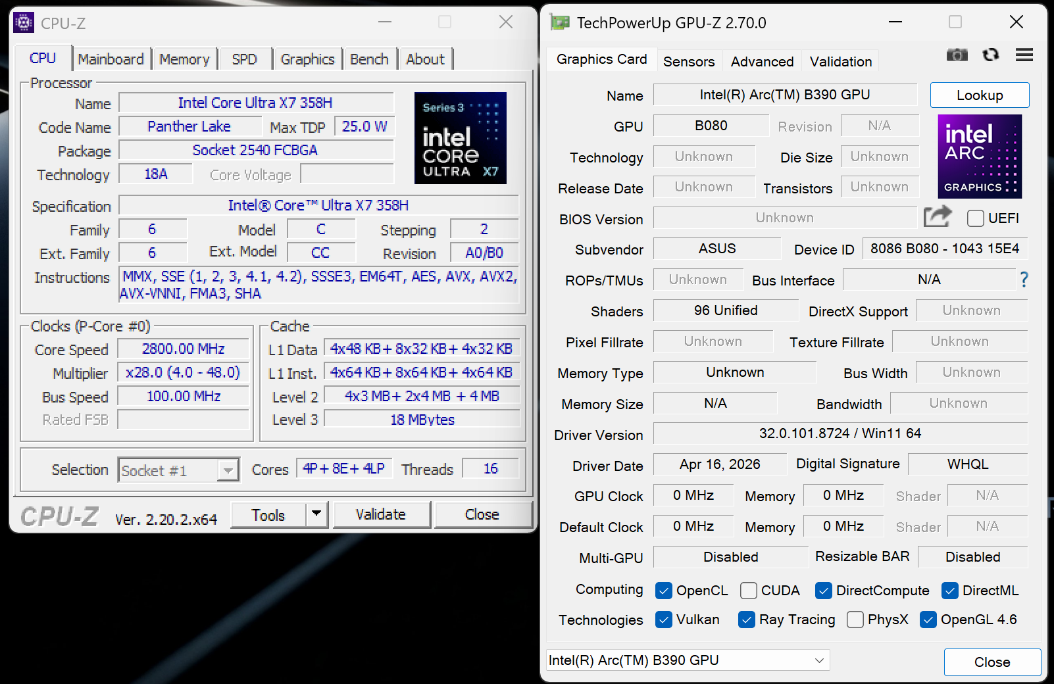
Task: Switch to the CPU tab
Action: tap(43, 58)
